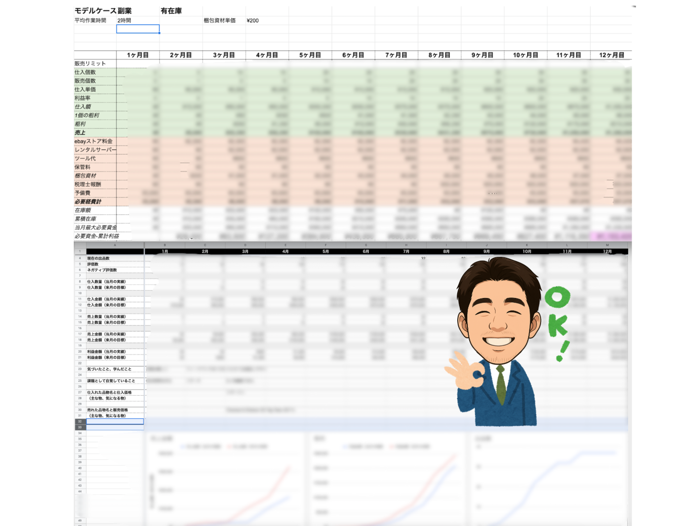Select the '6ヶ月目' column header
This screenshot has width=700, height=526.
coord(353,55)
